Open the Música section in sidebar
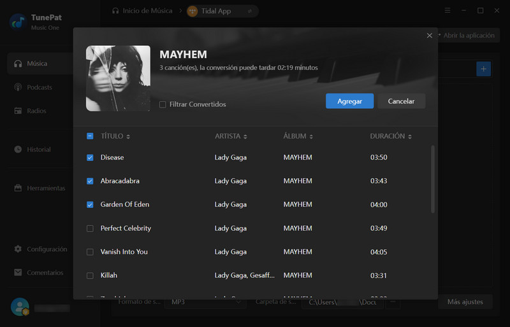Viewport: 510px width, 327px height. [x=40, y=64]
